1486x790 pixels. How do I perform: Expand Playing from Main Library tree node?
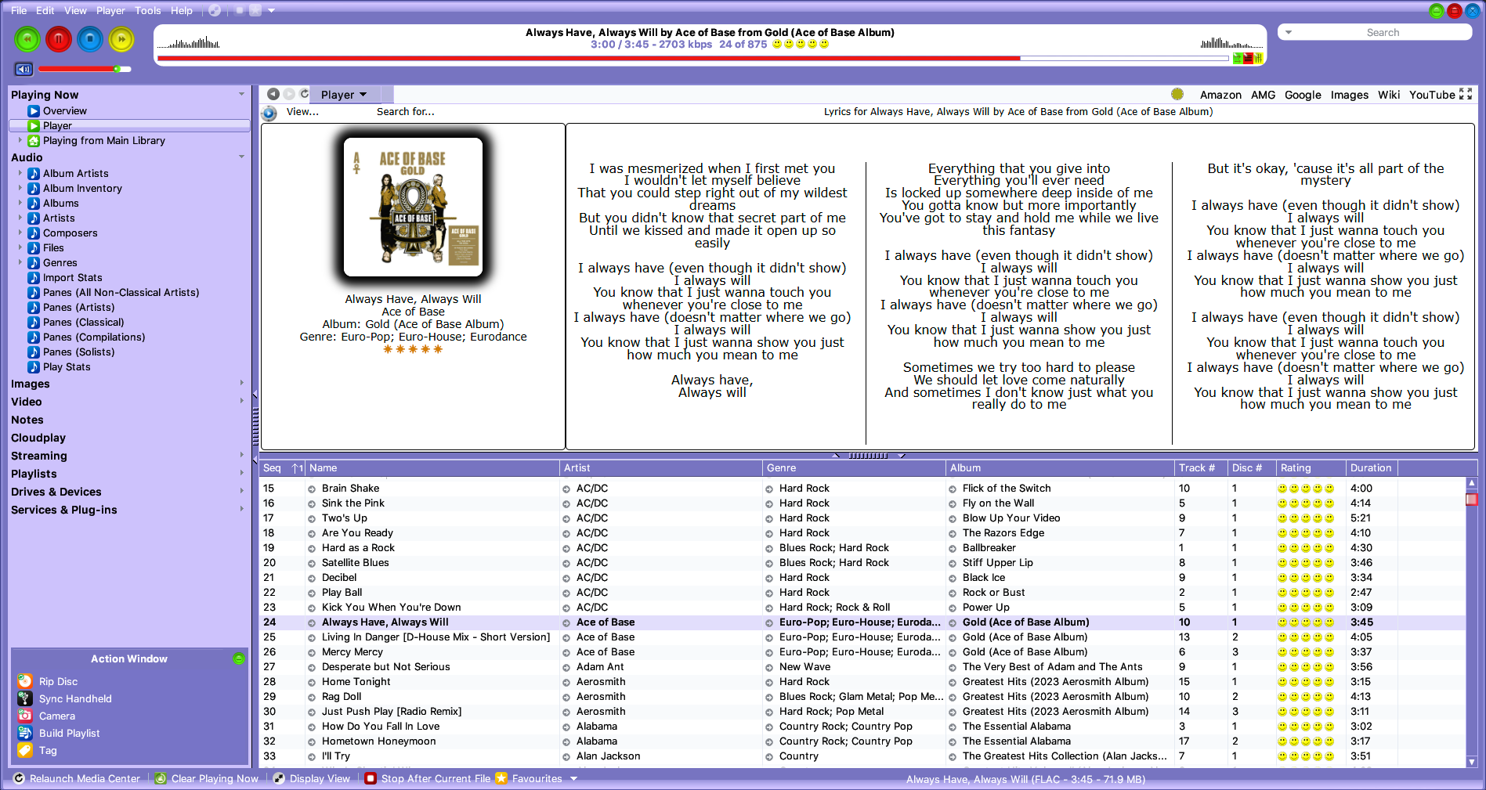tap(20, 141)
